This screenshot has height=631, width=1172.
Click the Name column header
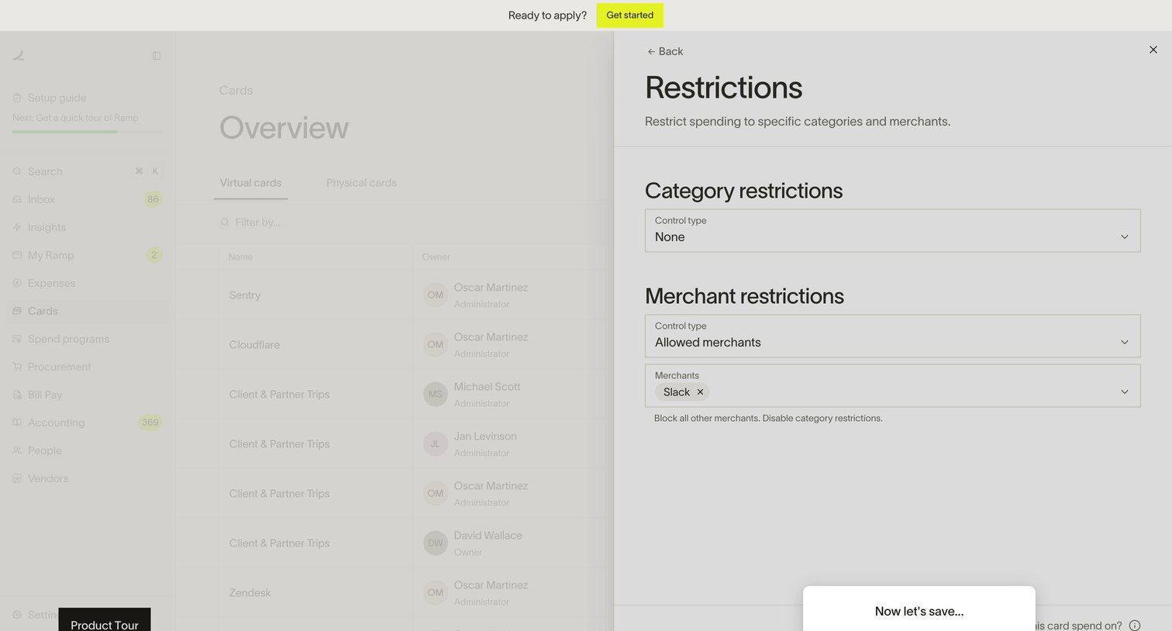240,257
